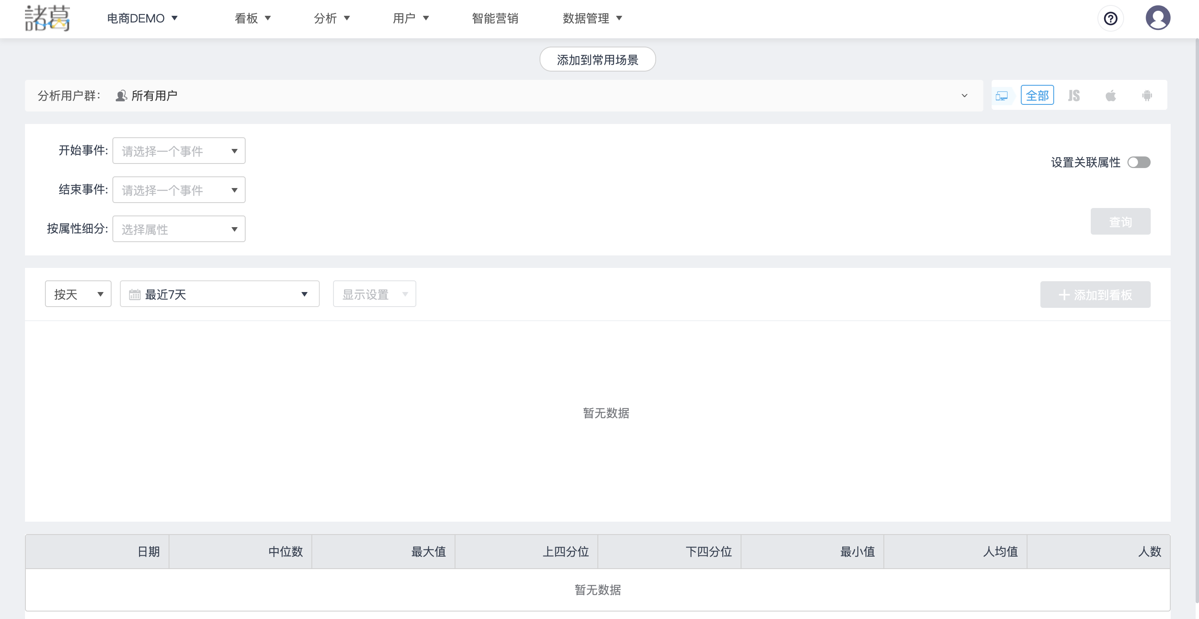Open the help question mark icon
1199x619 pixels.
(1111, 19)
